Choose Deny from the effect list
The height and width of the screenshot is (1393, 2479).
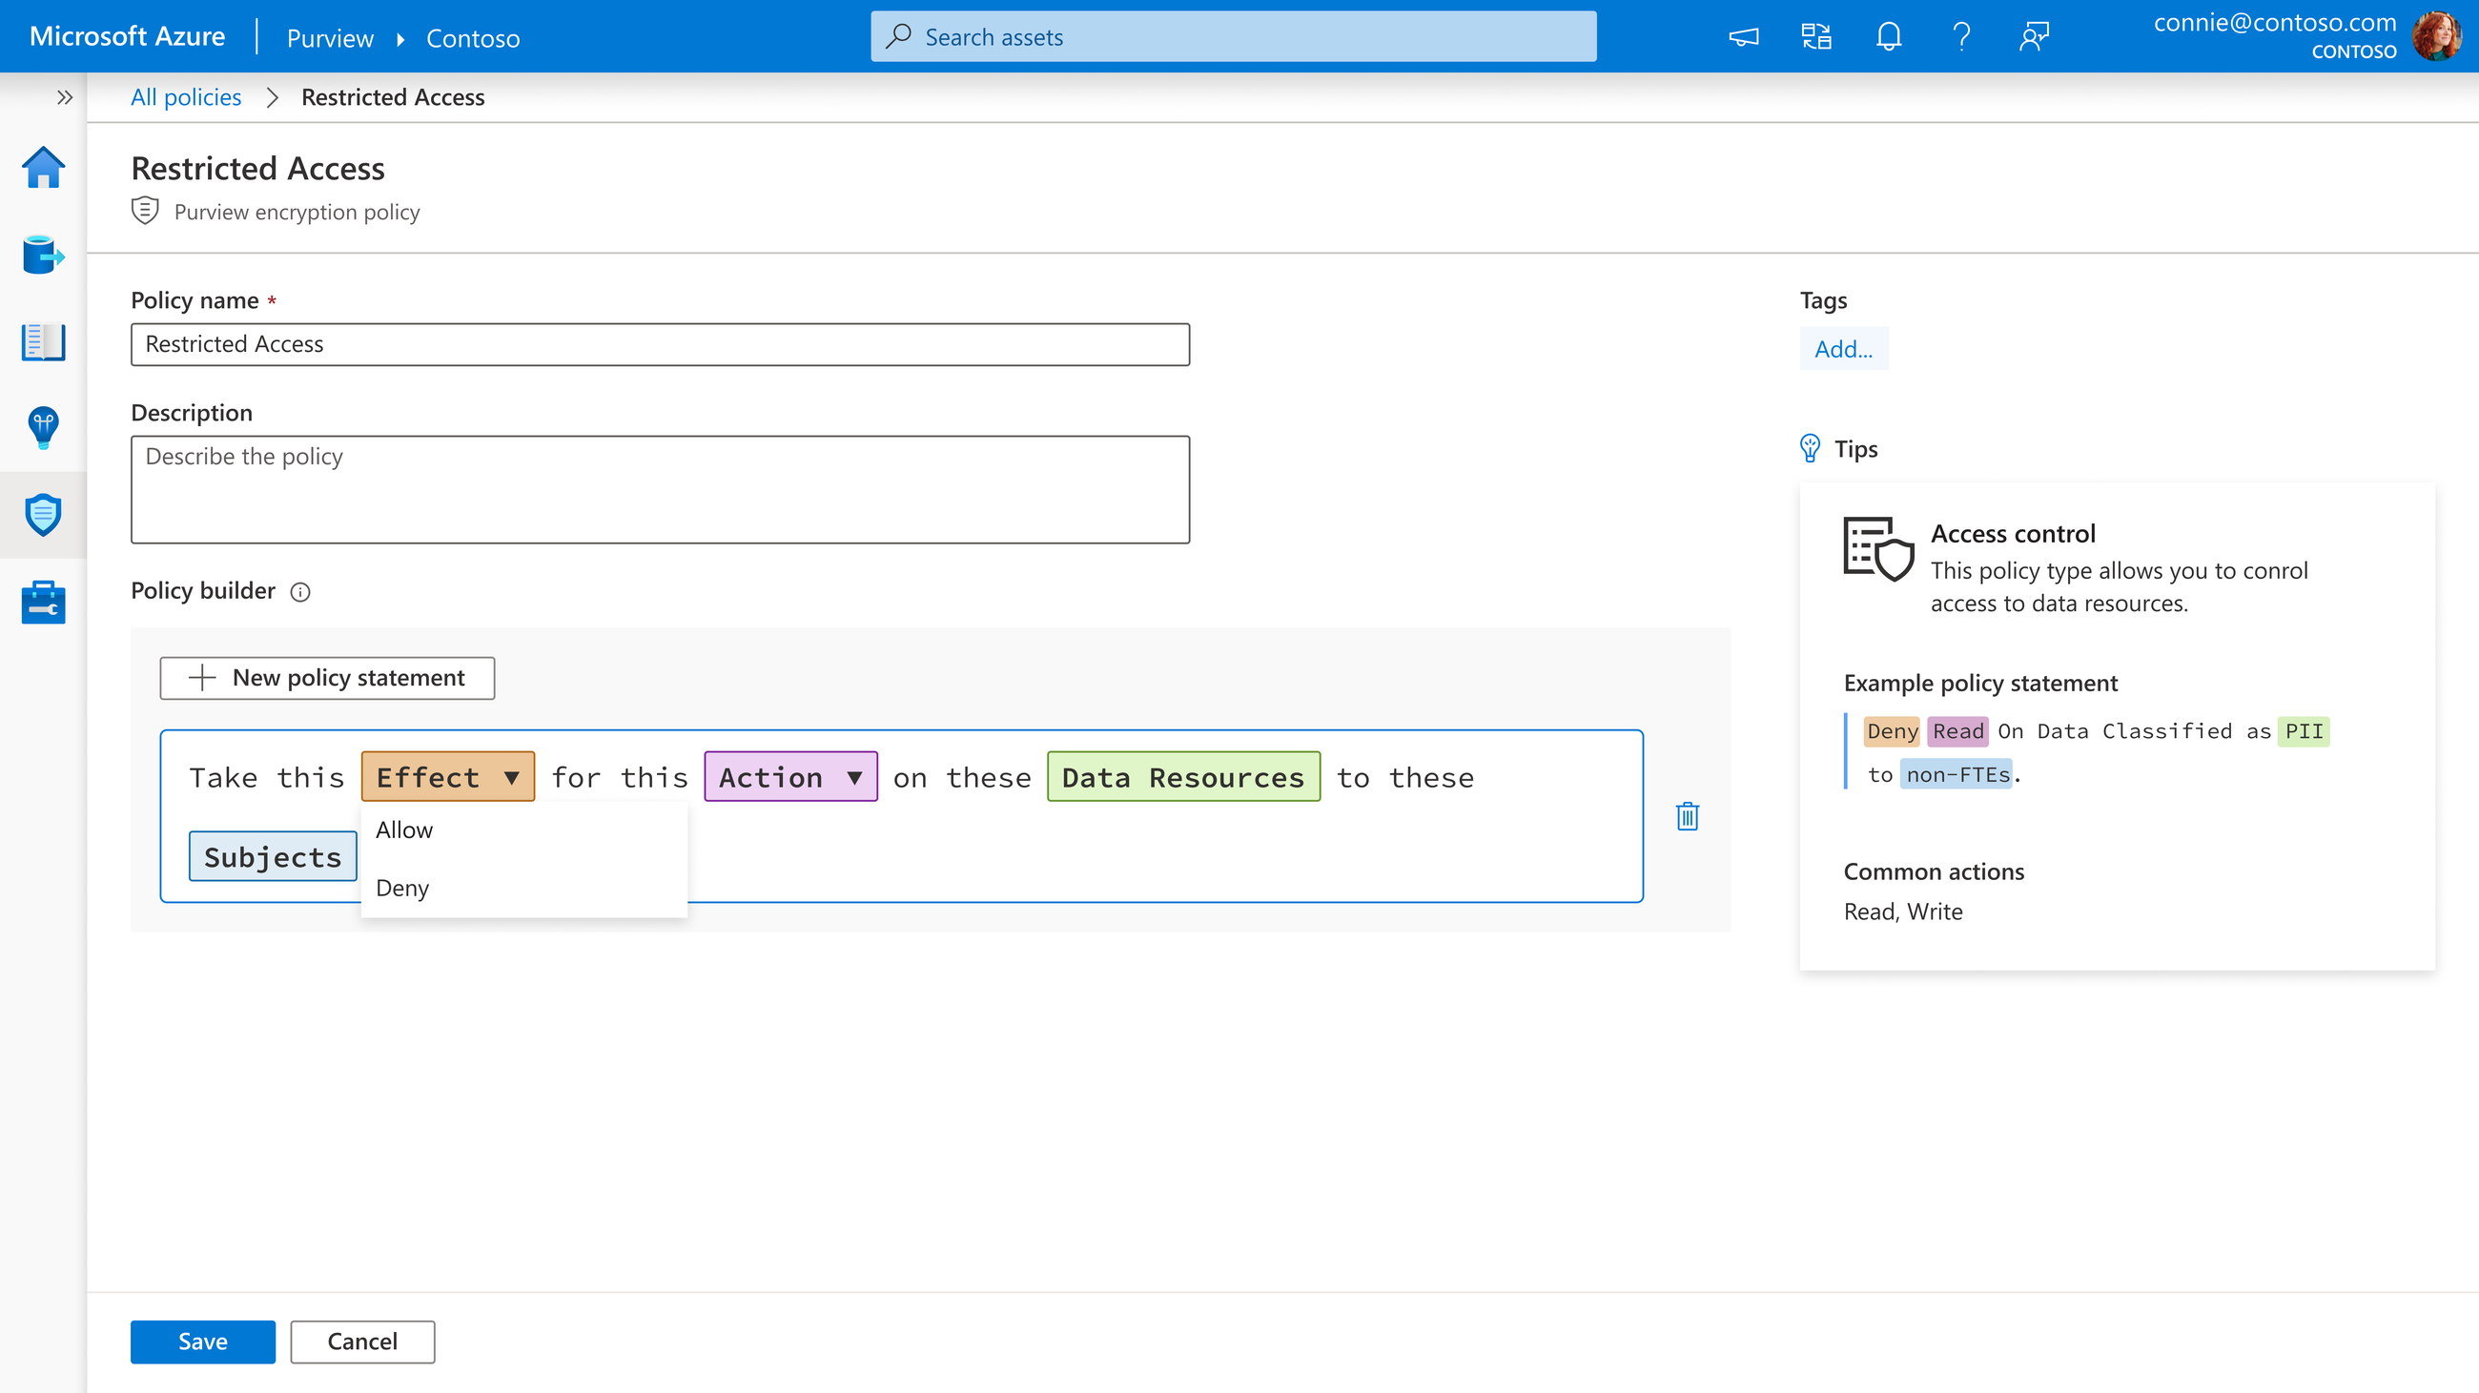(x=523, y=887)
